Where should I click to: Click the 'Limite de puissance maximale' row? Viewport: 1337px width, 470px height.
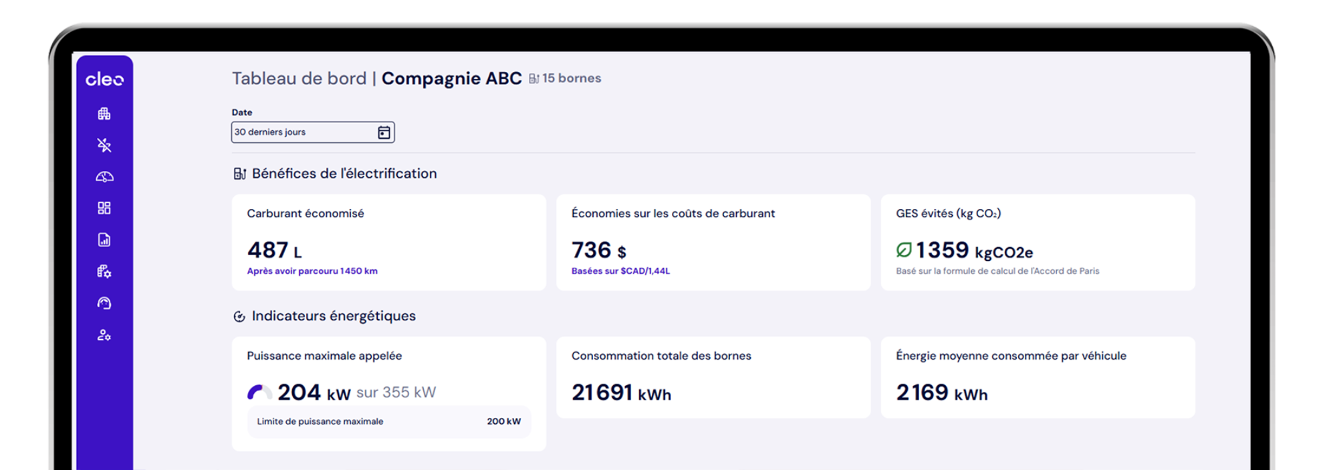pos(388,421)
